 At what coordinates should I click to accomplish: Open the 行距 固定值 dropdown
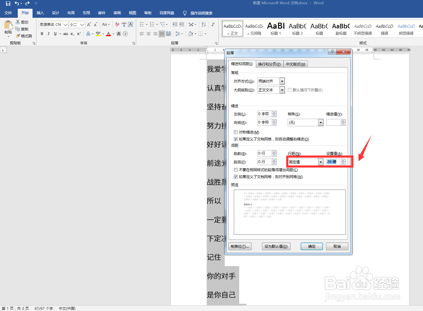coord(321,162)
